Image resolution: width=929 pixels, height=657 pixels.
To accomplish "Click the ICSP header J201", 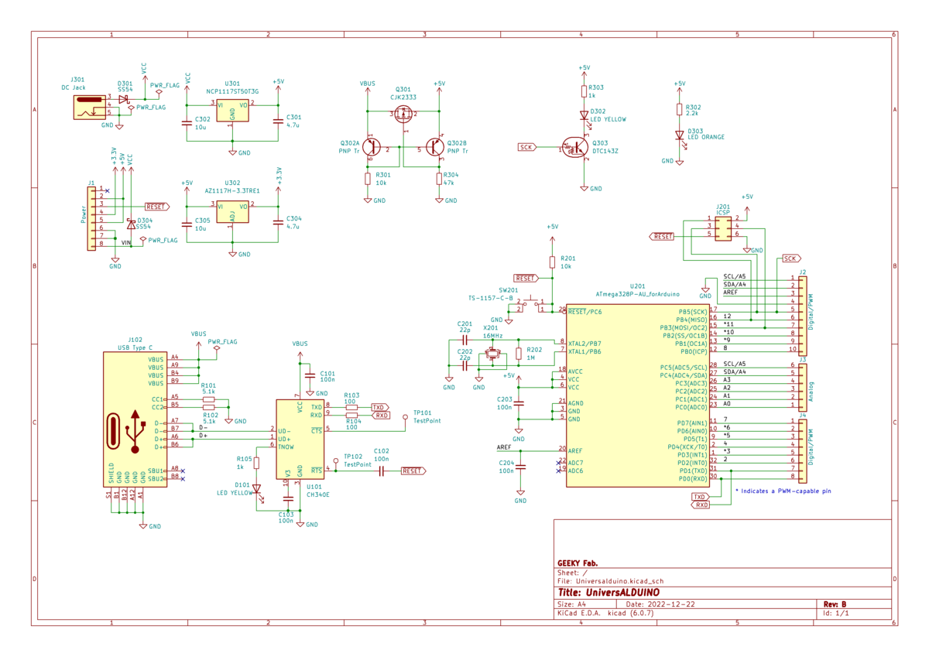I will 723,229.
